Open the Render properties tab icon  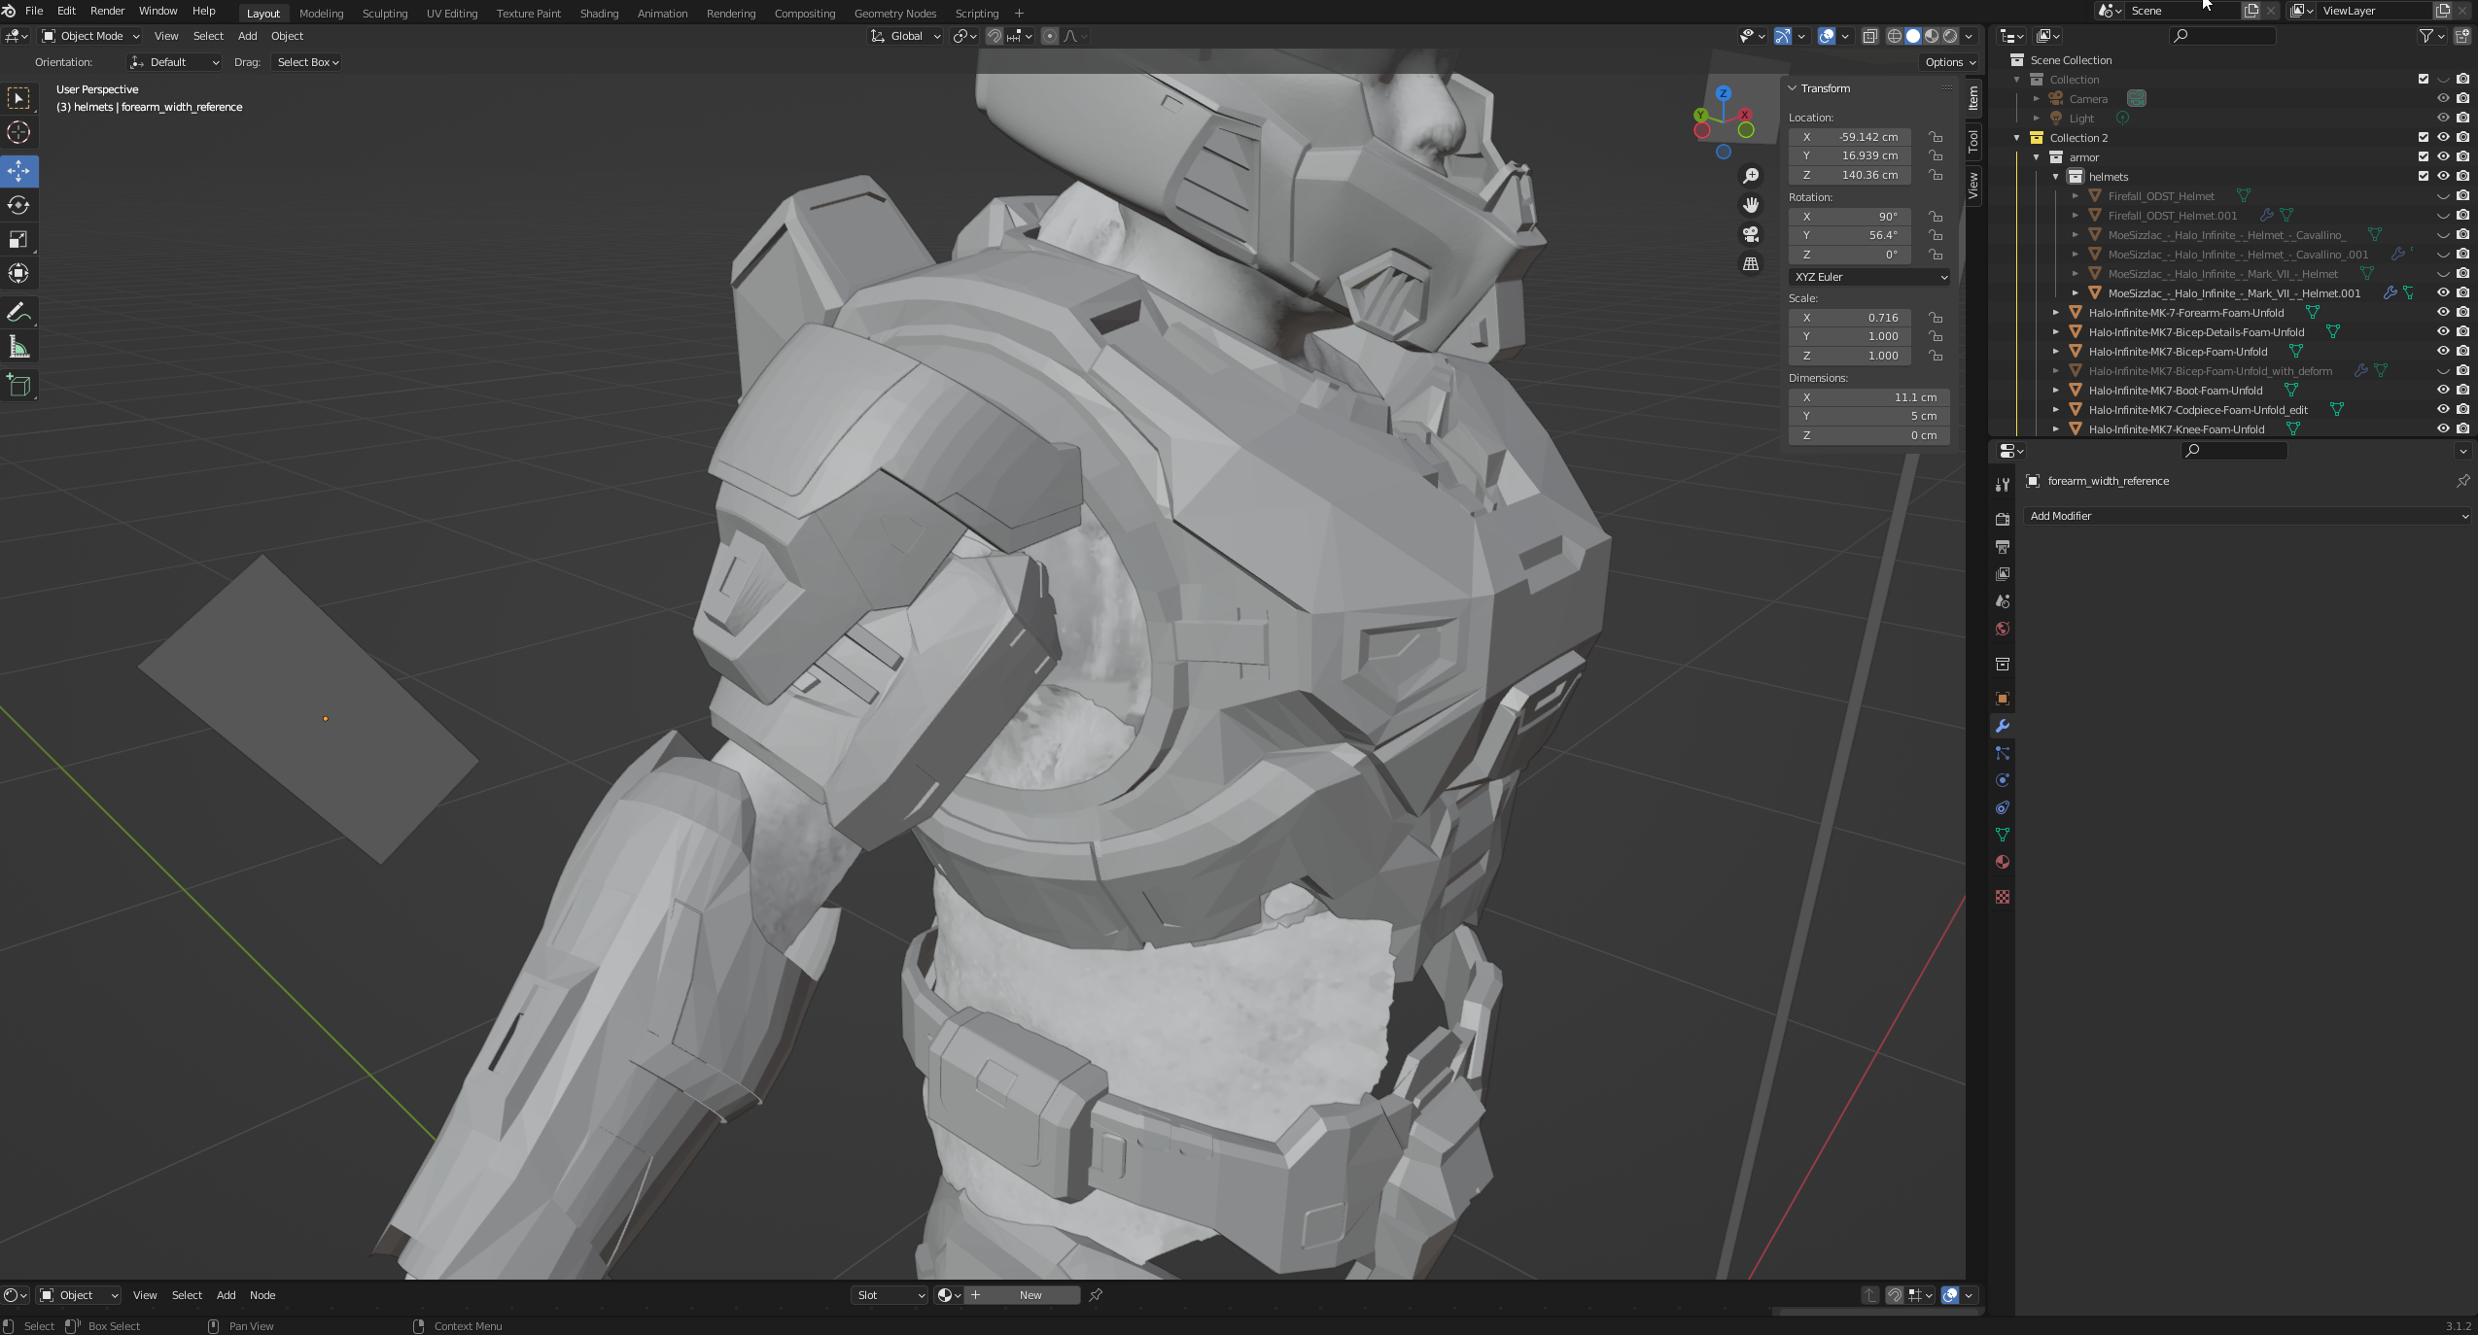(x=2003, y=520)
